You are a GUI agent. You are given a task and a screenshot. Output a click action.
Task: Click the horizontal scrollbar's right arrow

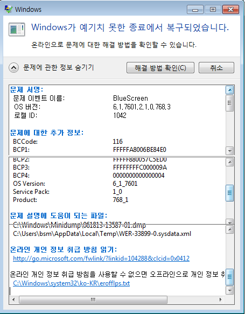(x=221, y=300)
